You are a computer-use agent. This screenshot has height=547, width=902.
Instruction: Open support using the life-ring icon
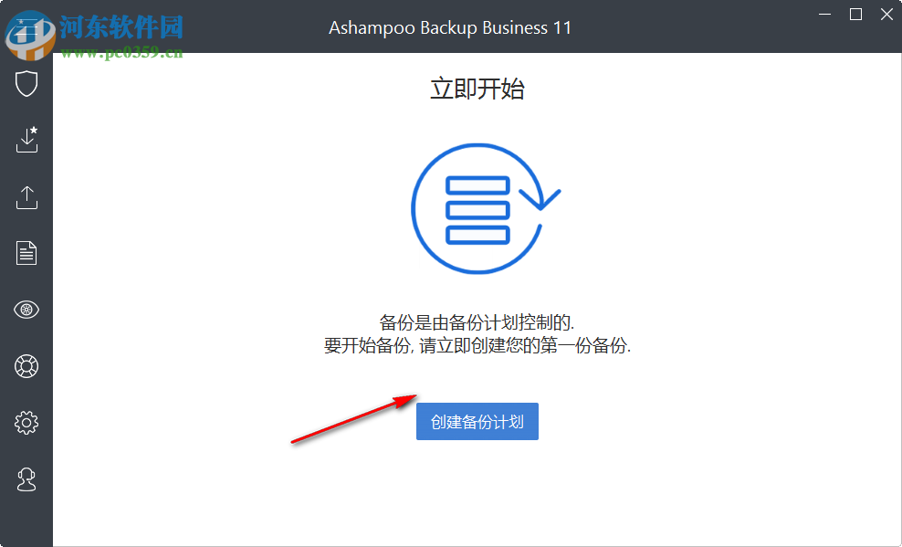26,366
